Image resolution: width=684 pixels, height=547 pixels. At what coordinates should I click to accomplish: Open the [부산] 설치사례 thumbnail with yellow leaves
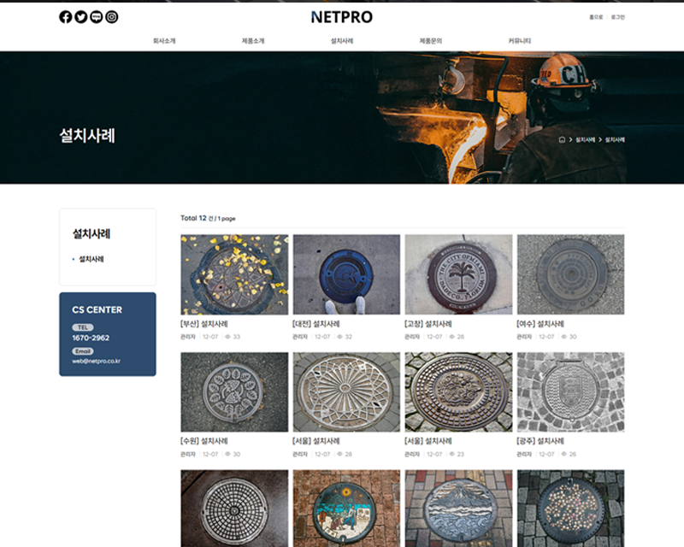234,274
